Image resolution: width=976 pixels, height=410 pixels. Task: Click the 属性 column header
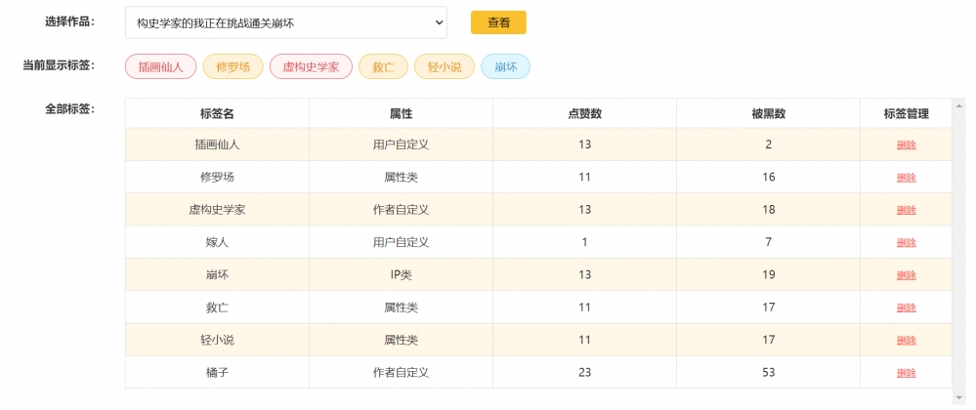(x=401, y=113)
